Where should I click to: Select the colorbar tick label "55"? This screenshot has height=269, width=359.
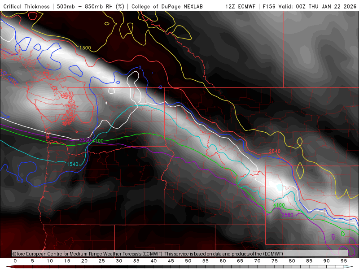[x=206, y=261]
